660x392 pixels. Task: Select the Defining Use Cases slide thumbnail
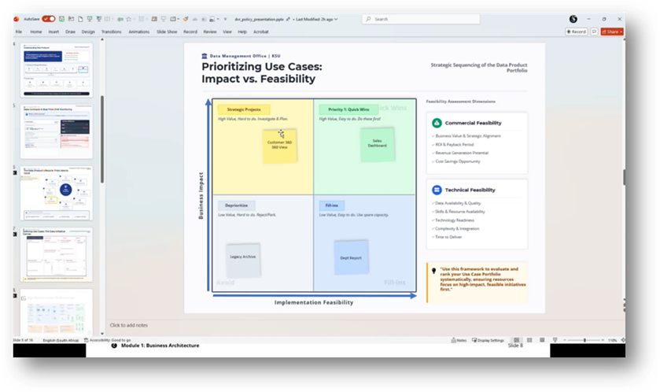point(57,254)
